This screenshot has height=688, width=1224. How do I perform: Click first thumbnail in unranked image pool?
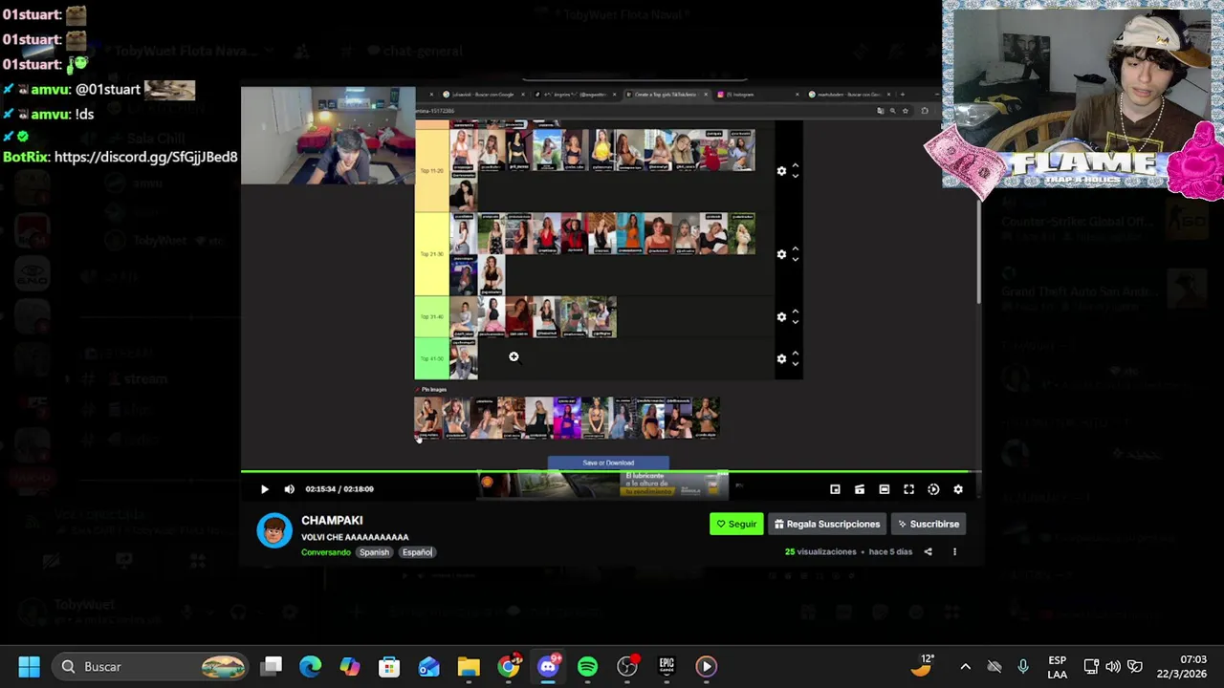pos(426,419)
